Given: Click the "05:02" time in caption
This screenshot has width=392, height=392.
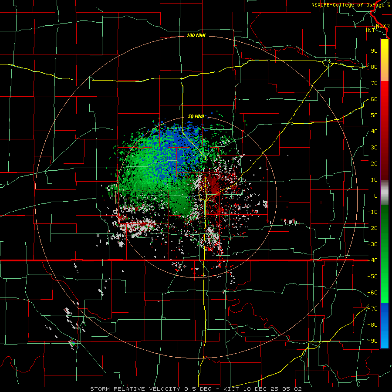Looking at the screenshot, I should 292,389.
